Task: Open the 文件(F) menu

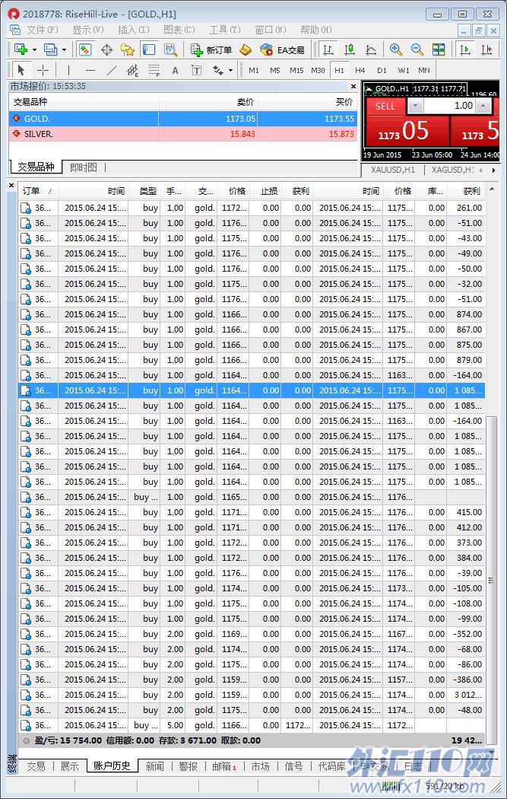Action: tap(43, 30)
